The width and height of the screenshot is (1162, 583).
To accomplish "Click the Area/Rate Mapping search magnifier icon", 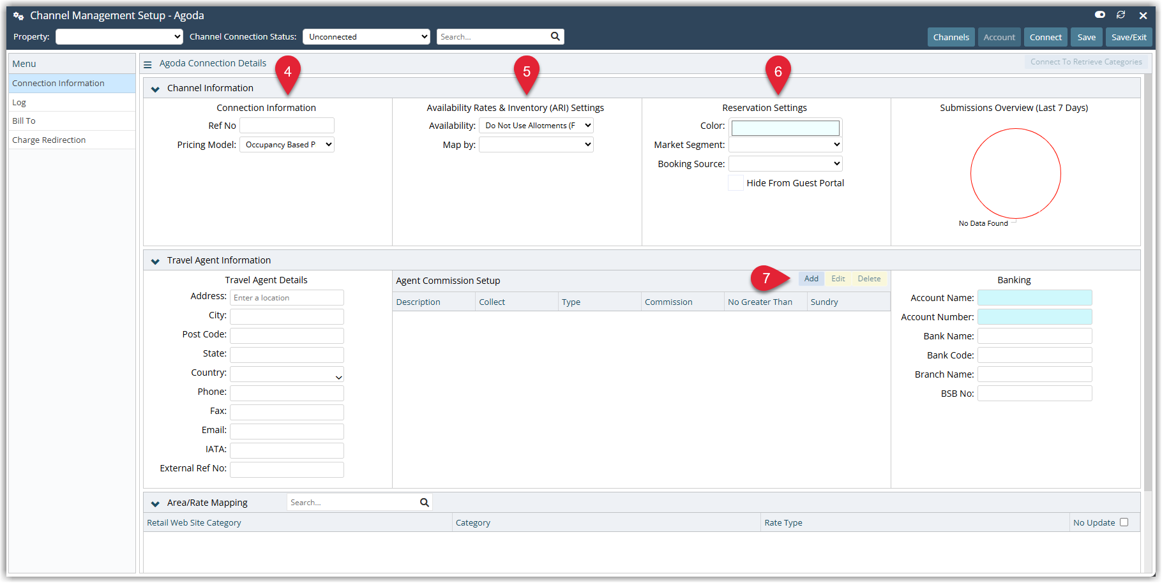I will point(425,503).
